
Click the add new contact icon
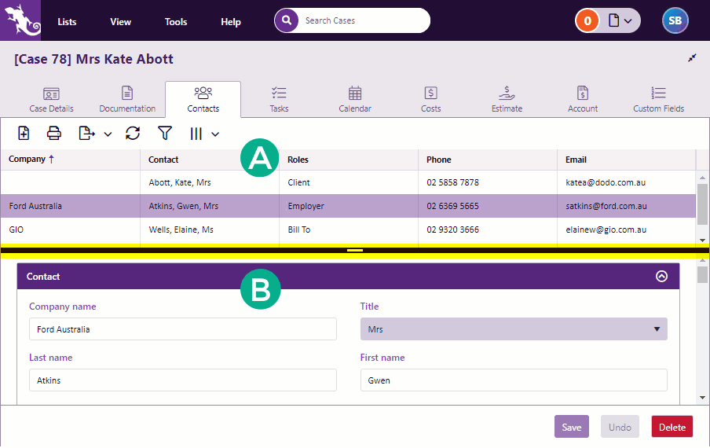pos(24,134)
